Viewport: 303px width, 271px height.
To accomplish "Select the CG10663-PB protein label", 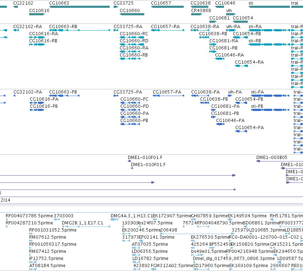I will (x=63, y=92).
